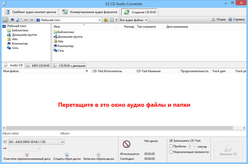The width and height of the screenshot is (248, 164).
Task: Click the CD-Text Исполнитель column header
Action: tap(113, 71)
